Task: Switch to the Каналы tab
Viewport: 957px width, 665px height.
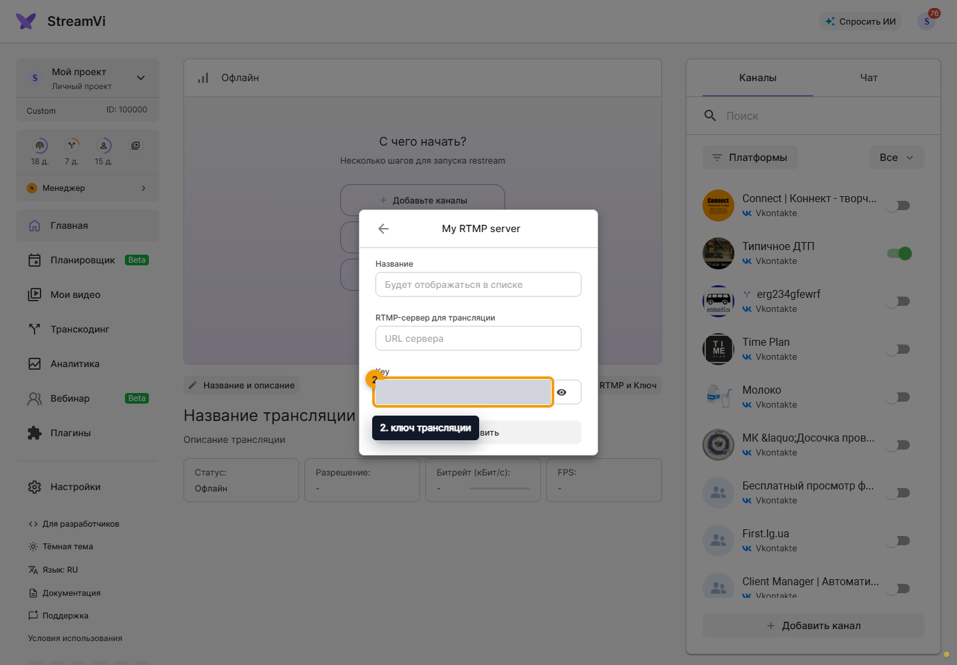Action: coord(758,78)
